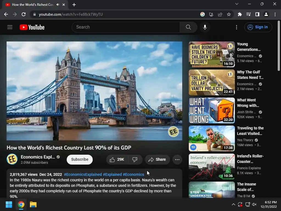Bookmark this tab with the star
This screenshot has height=211, width=281.
click(229, 14)
